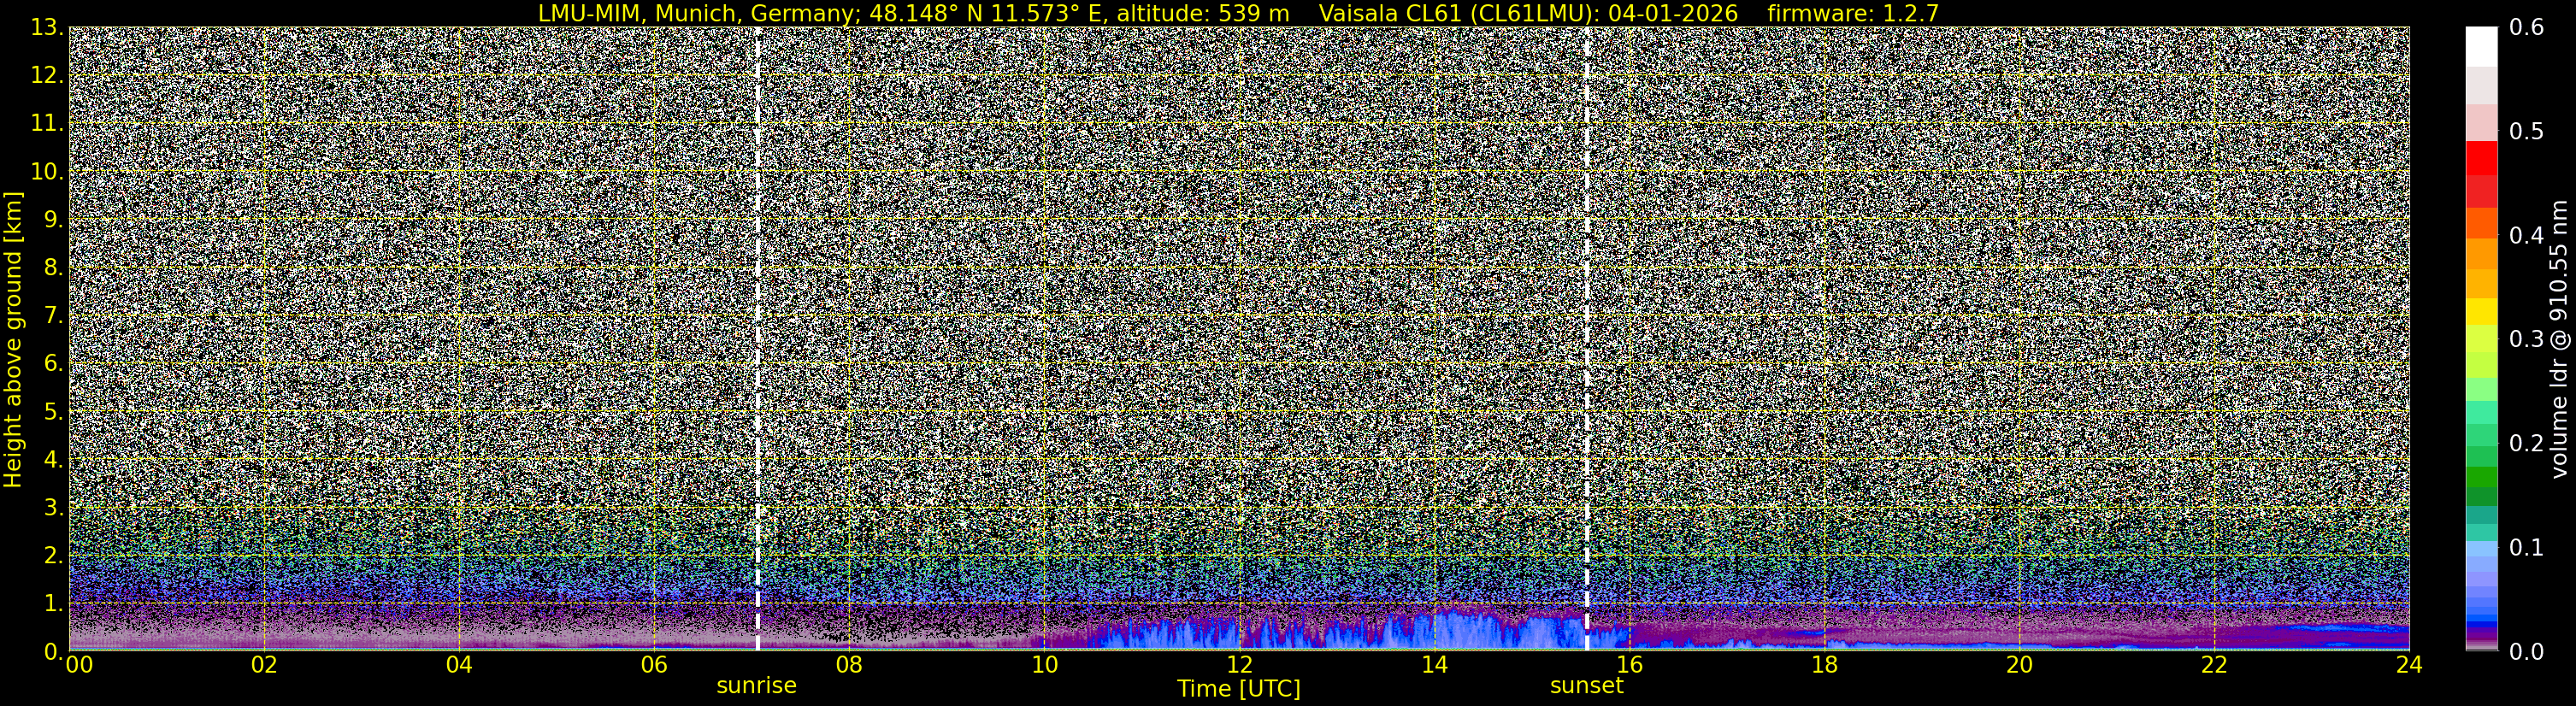2576x706 pixels.
Task: Select the white dashed sunrise marker line
Action: [758, 339]
